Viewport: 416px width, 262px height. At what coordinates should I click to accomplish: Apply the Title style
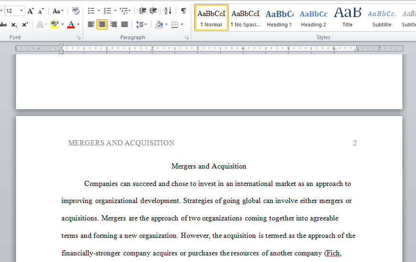tap(347, 18)
